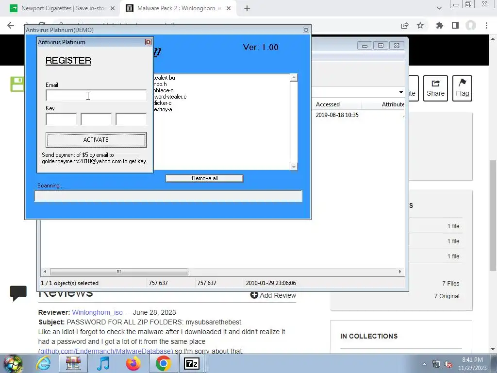This screenshot has width=497, height=373.
Task: Click the network tray icon
Action: click(436, 364)
